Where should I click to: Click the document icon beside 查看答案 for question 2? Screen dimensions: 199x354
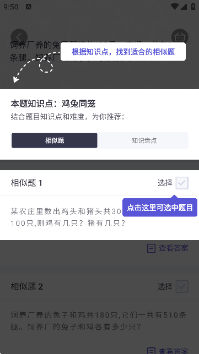(x=151, y=351)
